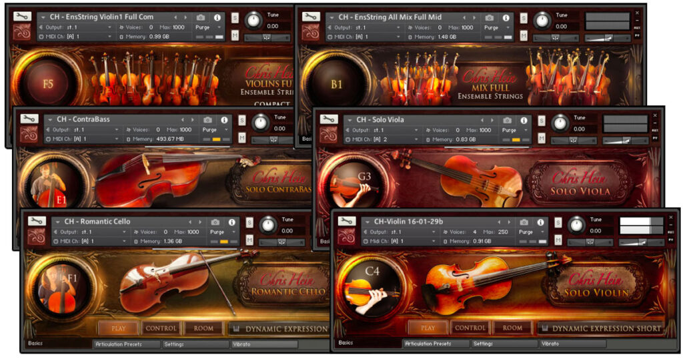The width and height of the screenshot is (683, 359).
Task: Solo the Romantic Cello instrument
Action: click(x=249, y=223)
